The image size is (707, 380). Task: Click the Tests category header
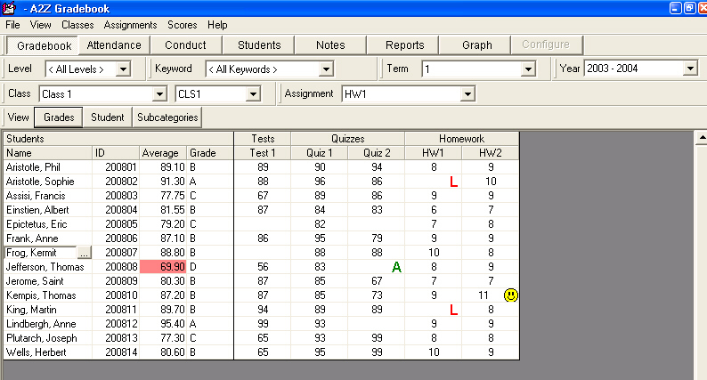point(263,139)
